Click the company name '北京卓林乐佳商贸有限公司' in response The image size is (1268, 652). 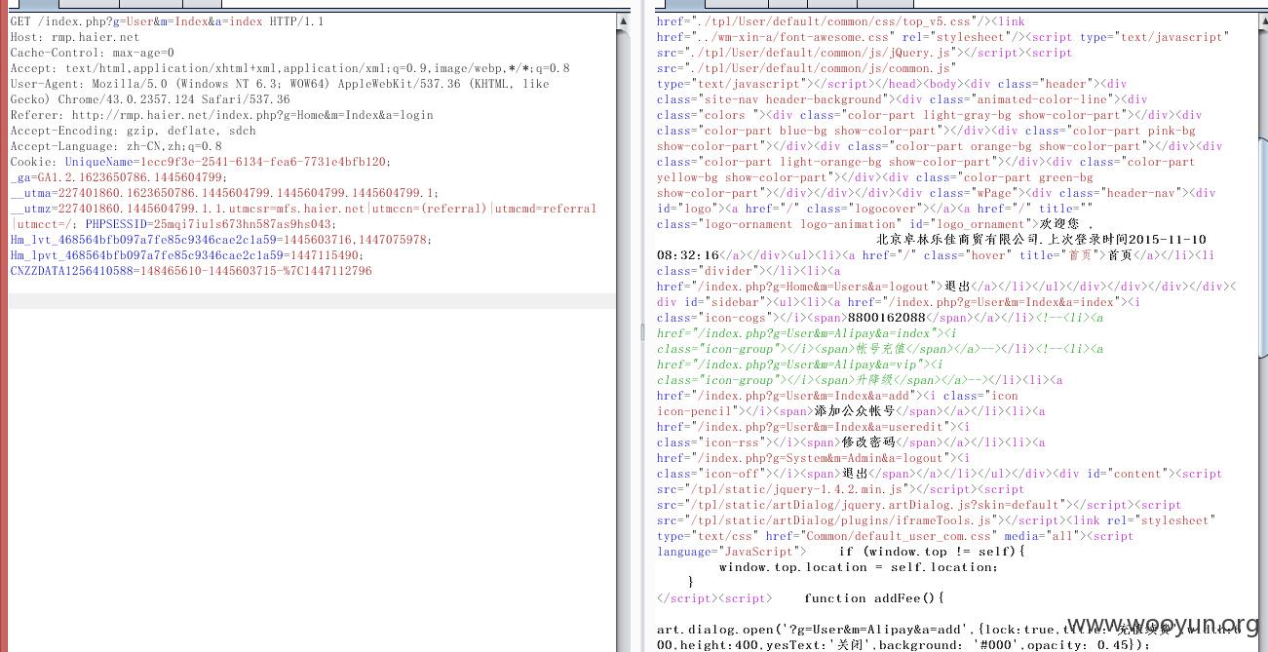click(959, 240)
